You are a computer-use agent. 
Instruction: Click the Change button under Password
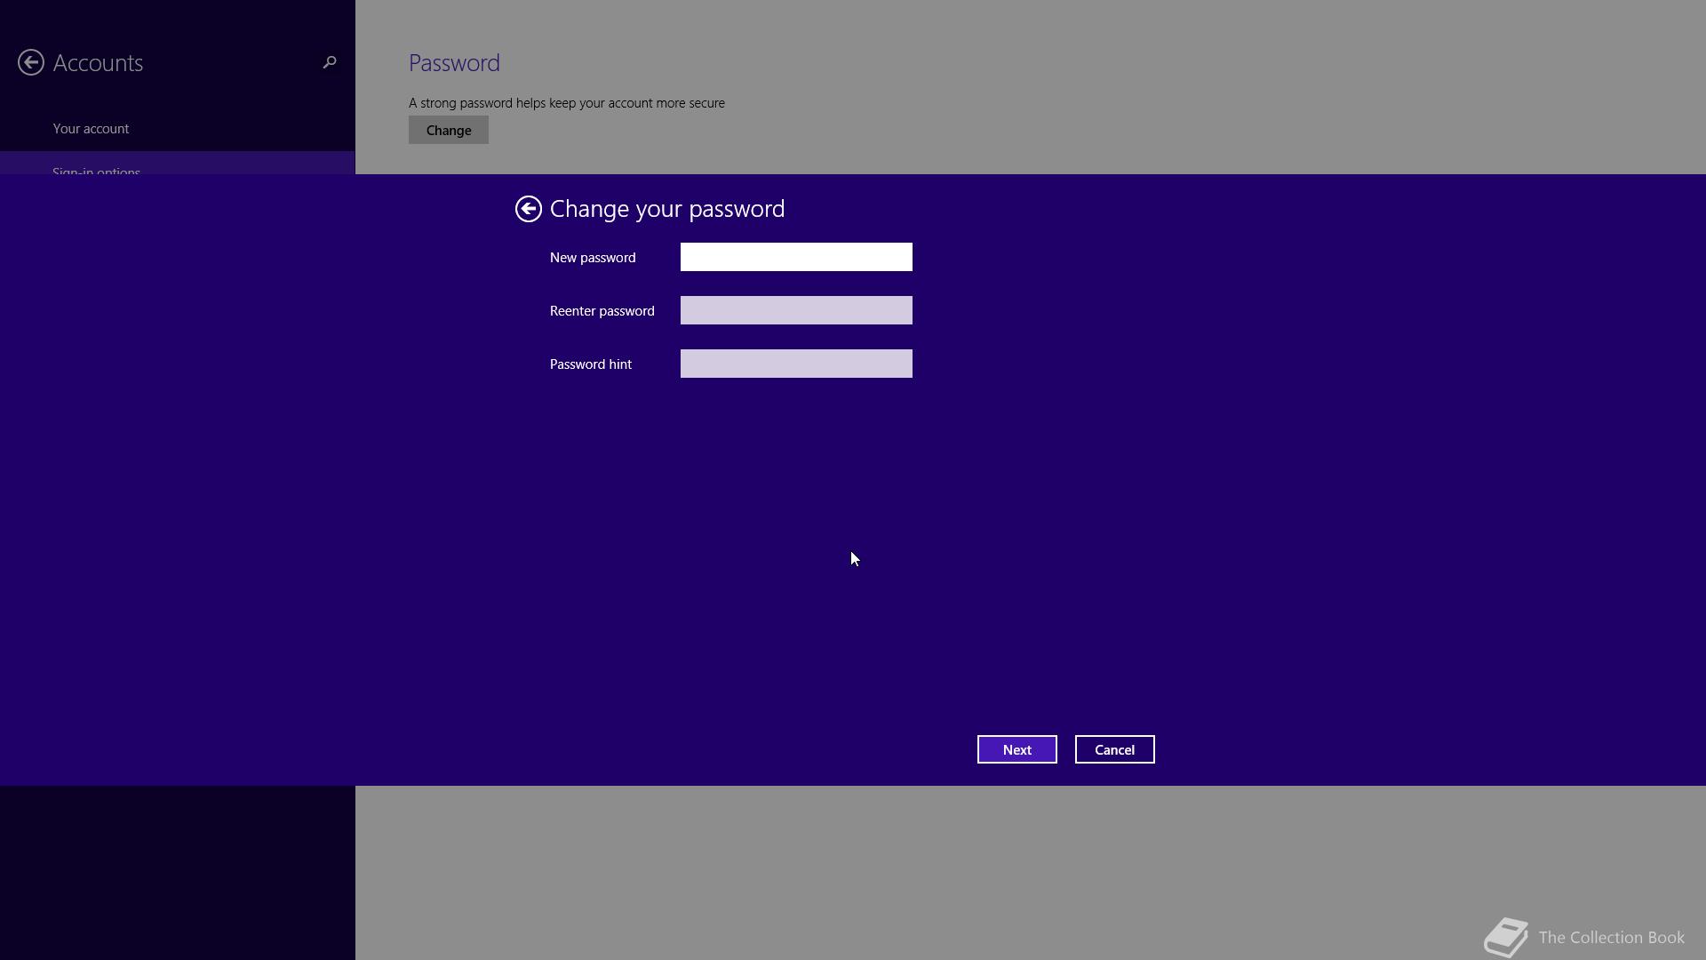point(448,130)
